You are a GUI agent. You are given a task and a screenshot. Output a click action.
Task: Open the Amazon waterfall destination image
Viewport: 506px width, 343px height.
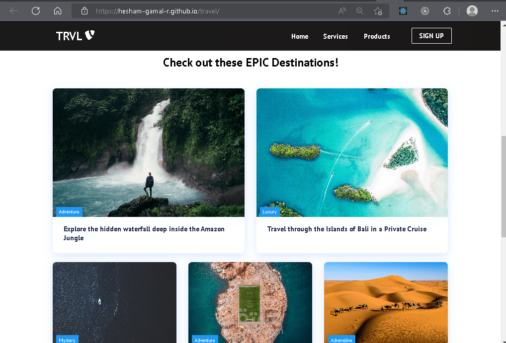coord(149,152)
